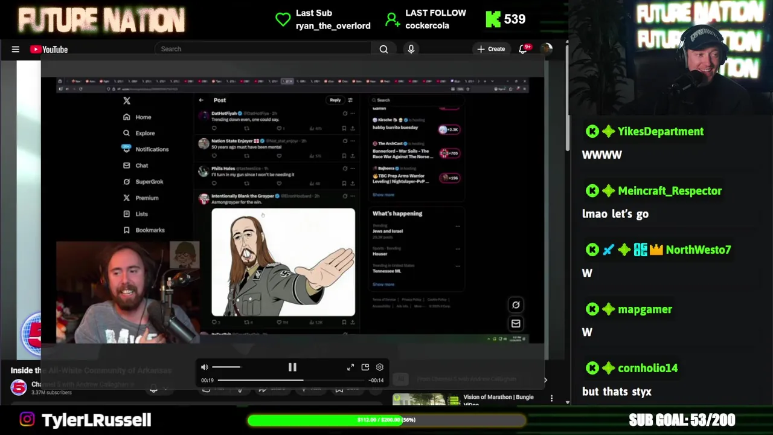
Task: Repost the Nation State Enjoyer post
Action: [246, 156]
